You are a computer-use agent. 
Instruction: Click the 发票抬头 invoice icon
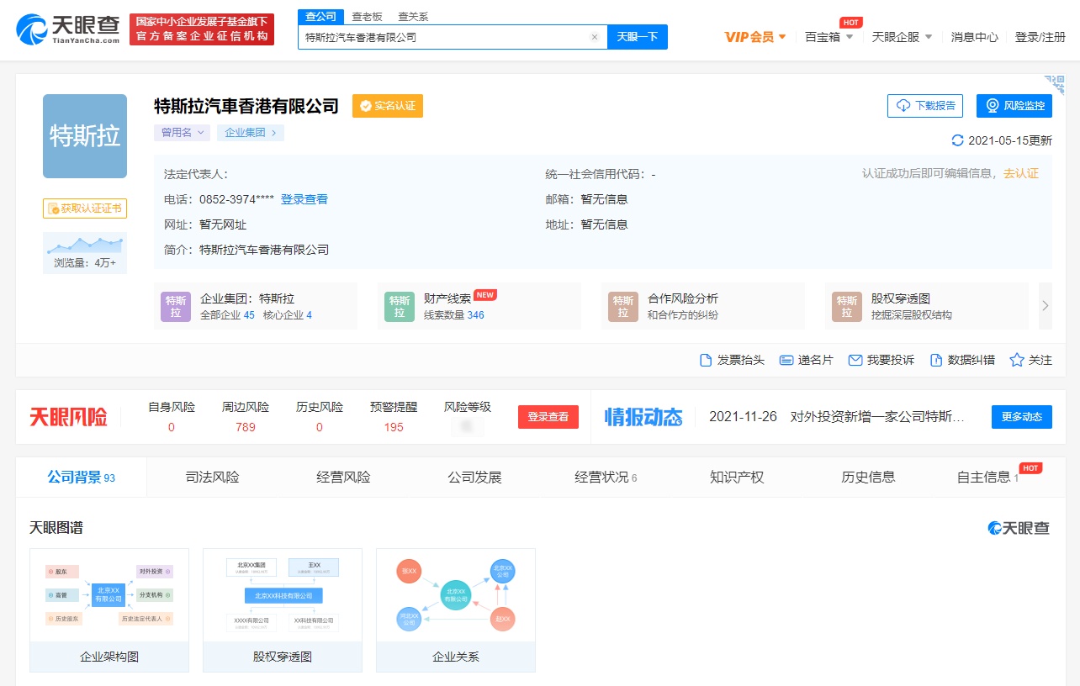tap(707, 360)
